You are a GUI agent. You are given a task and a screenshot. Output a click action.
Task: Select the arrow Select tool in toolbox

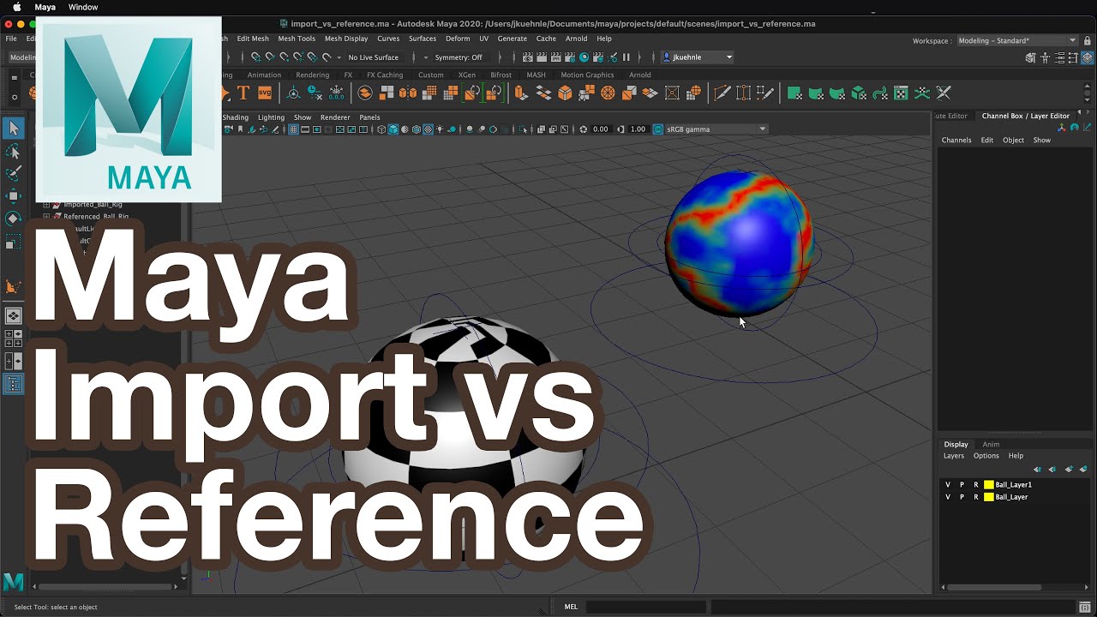14,129
